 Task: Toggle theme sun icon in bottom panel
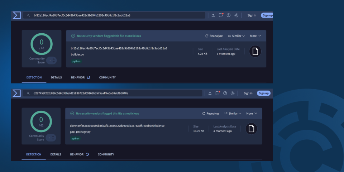coord(233,93)
